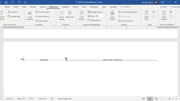Switch to the Design tab
The width and height of the screenshot is (180, 101).
[x=33, y=7]
